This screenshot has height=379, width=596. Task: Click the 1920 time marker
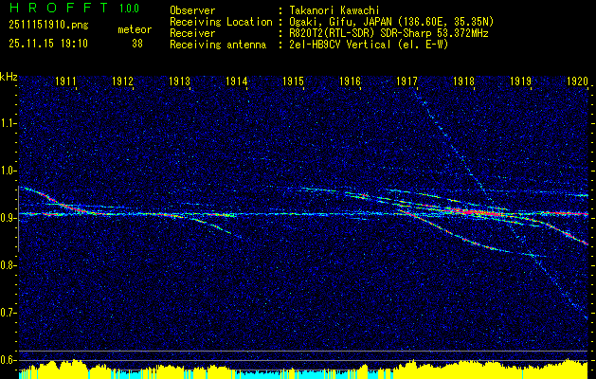pyautogui.click(x=577, y=81)
